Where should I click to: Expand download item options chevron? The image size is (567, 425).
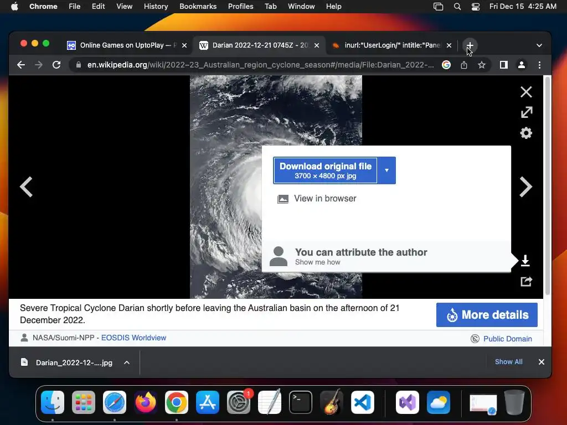click(127, 362)
